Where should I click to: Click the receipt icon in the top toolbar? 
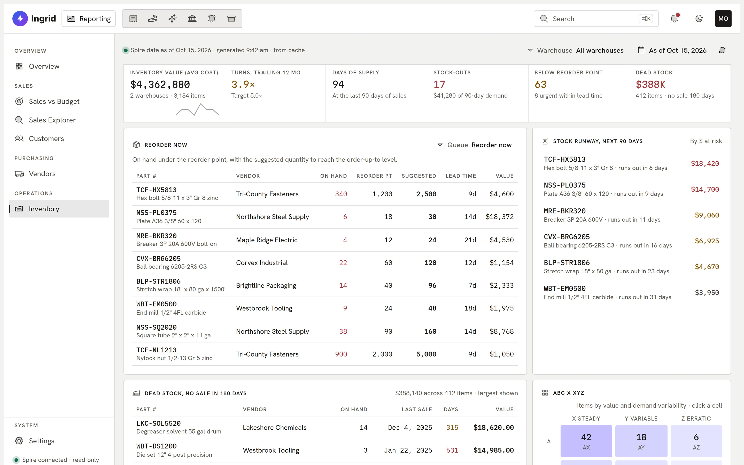pyautogui.click(x=133, y=19)
